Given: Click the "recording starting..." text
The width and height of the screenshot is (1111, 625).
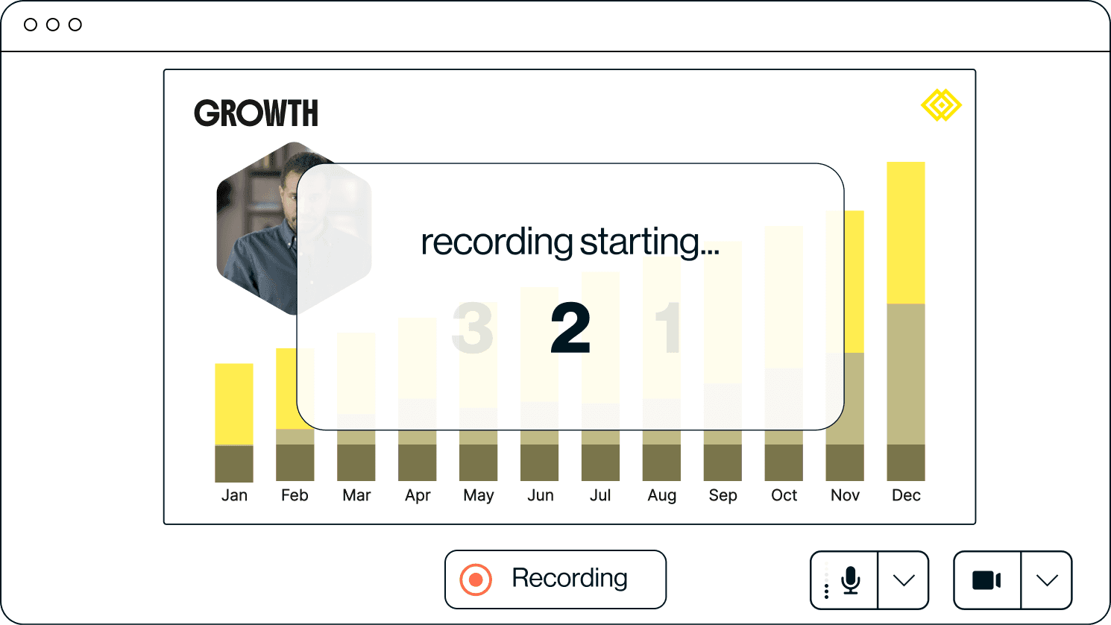Looking at the screenshot, I should (x=570, y=242).
